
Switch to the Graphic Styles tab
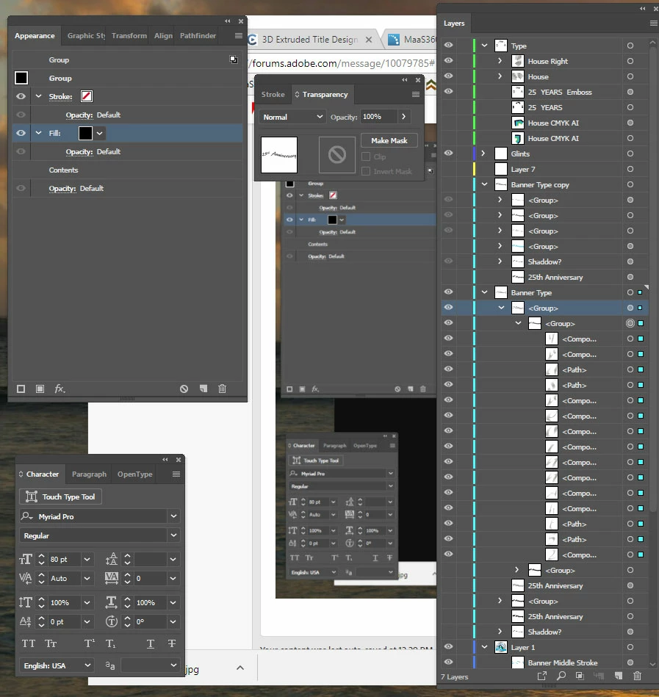(86, 35)
